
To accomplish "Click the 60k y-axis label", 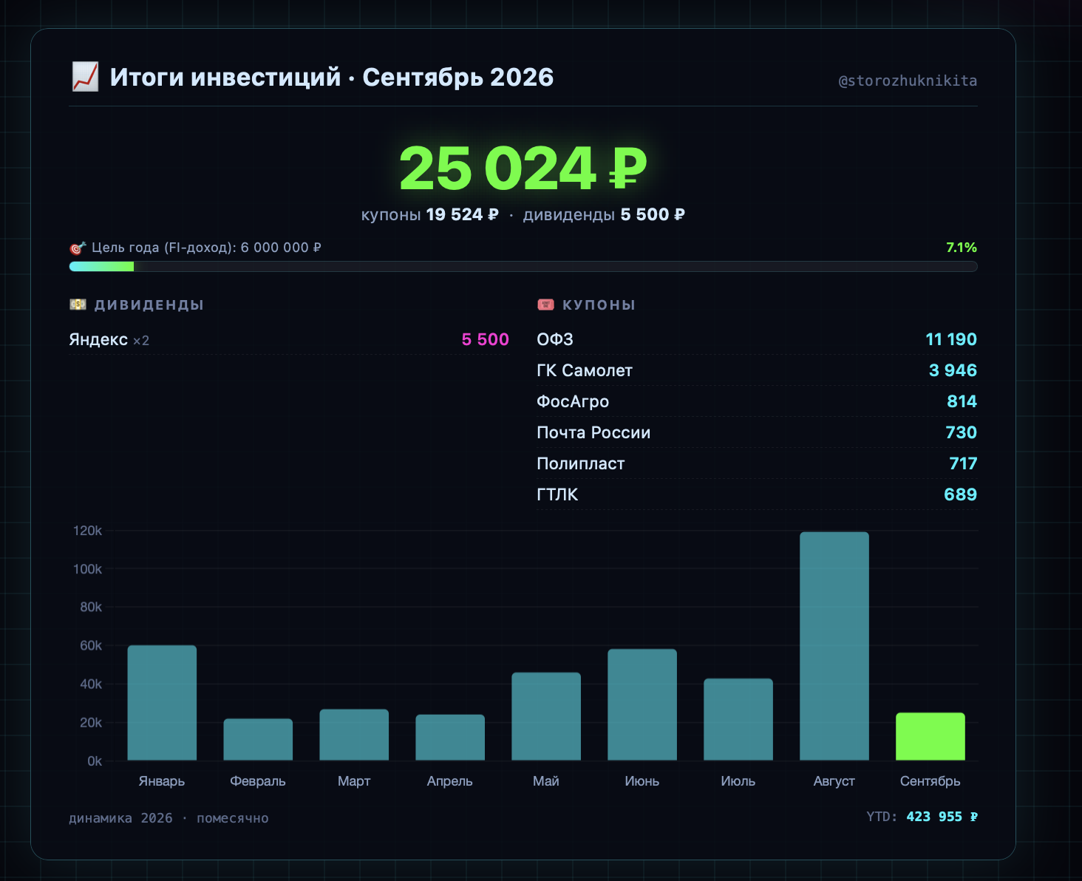I will tap(91, 645).
